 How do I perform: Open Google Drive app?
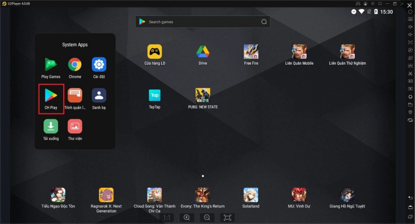pyautogui.click(x=203, y=52)
